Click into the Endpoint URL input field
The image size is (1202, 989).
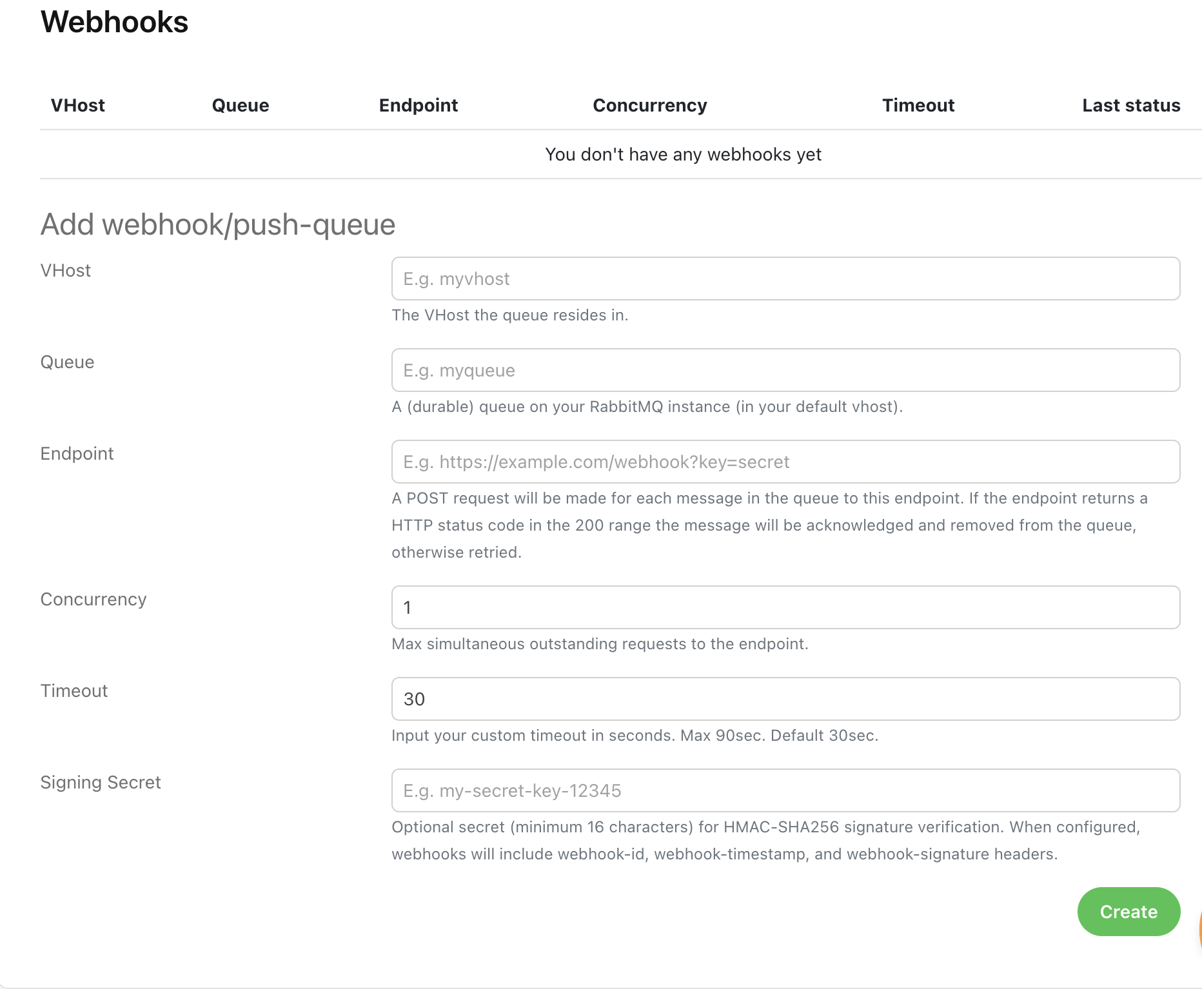pyautogui.click(x=785, y=462)
